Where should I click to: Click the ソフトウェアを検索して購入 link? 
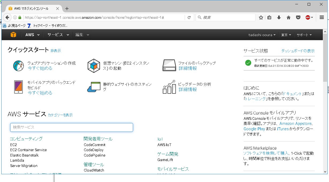coord(266,153)
